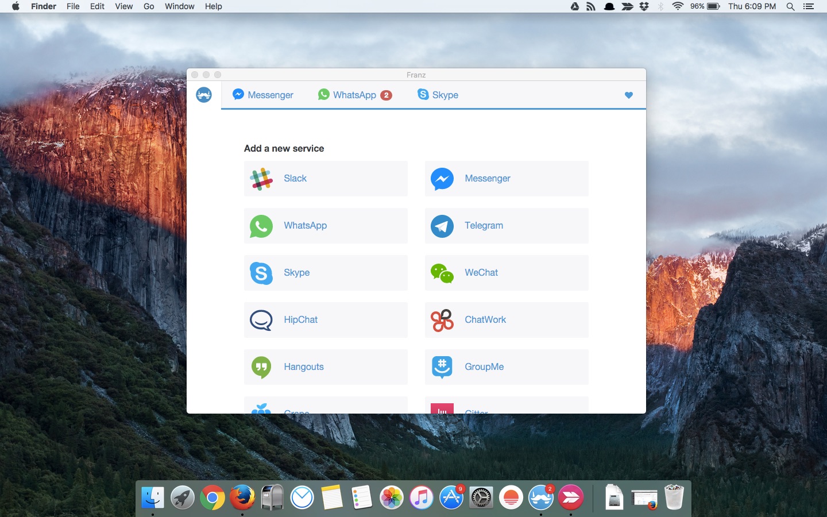Add the GroupMe service
Screen dimensions: 827x517
[507, 367]
